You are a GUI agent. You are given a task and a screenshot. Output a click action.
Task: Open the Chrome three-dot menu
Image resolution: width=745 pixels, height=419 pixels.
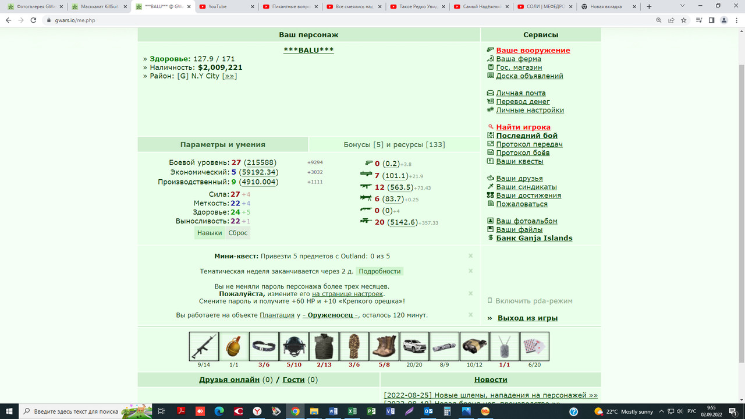click(x=736, y=20)
